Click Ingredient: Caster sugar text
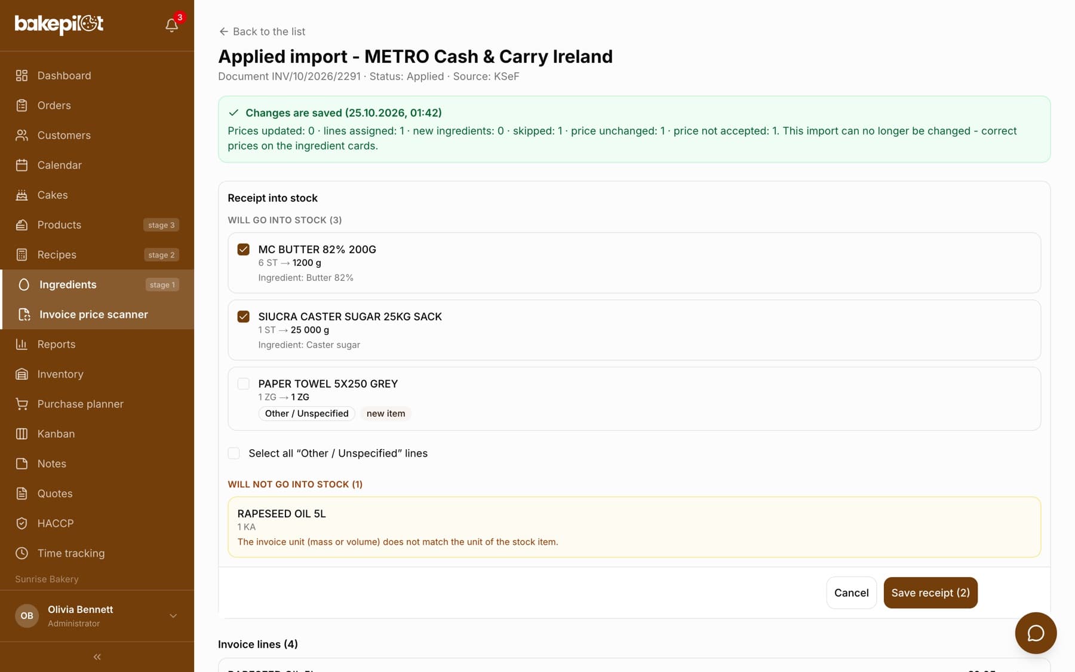1075x672 pixels. (x=309, y=345)
